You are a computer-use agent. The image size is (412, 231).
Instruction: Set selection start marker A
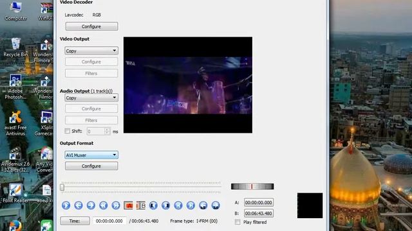(x=128, y=205)
